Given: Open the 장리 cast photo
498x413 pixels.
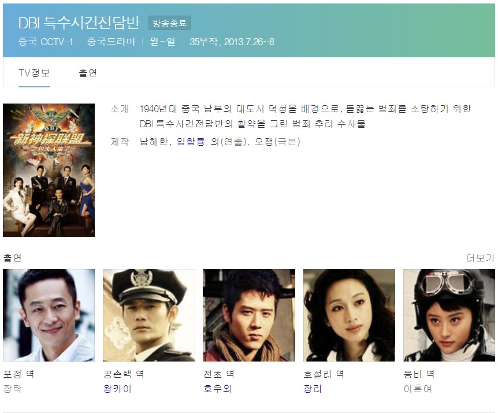Looking at the screenshot, I should 349,315.
